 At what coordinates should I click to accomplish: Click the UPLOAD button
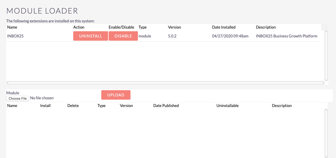[x=116, y=95]
